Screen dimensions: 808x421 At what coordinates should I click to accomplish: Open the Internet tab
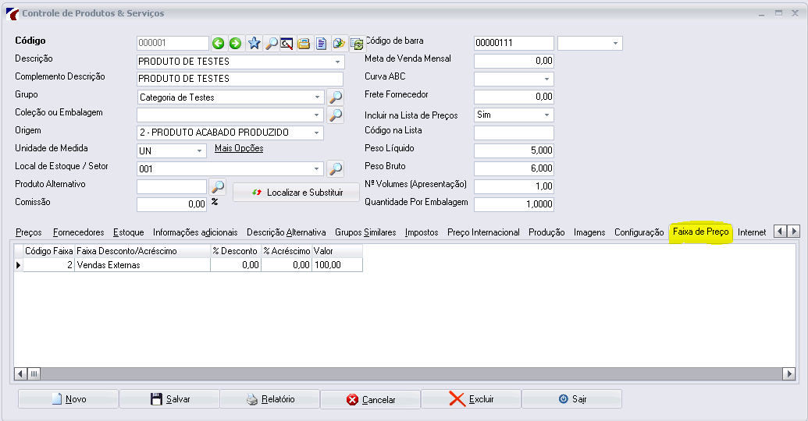(752, 232)
